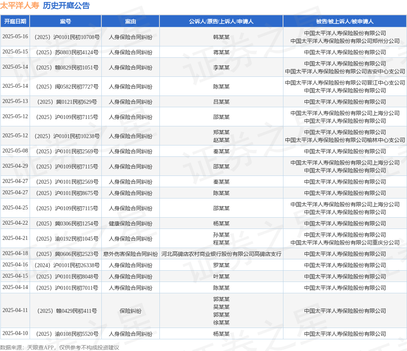Click plaintiff 蒋某某
The image size is (407, 351).
221,52
